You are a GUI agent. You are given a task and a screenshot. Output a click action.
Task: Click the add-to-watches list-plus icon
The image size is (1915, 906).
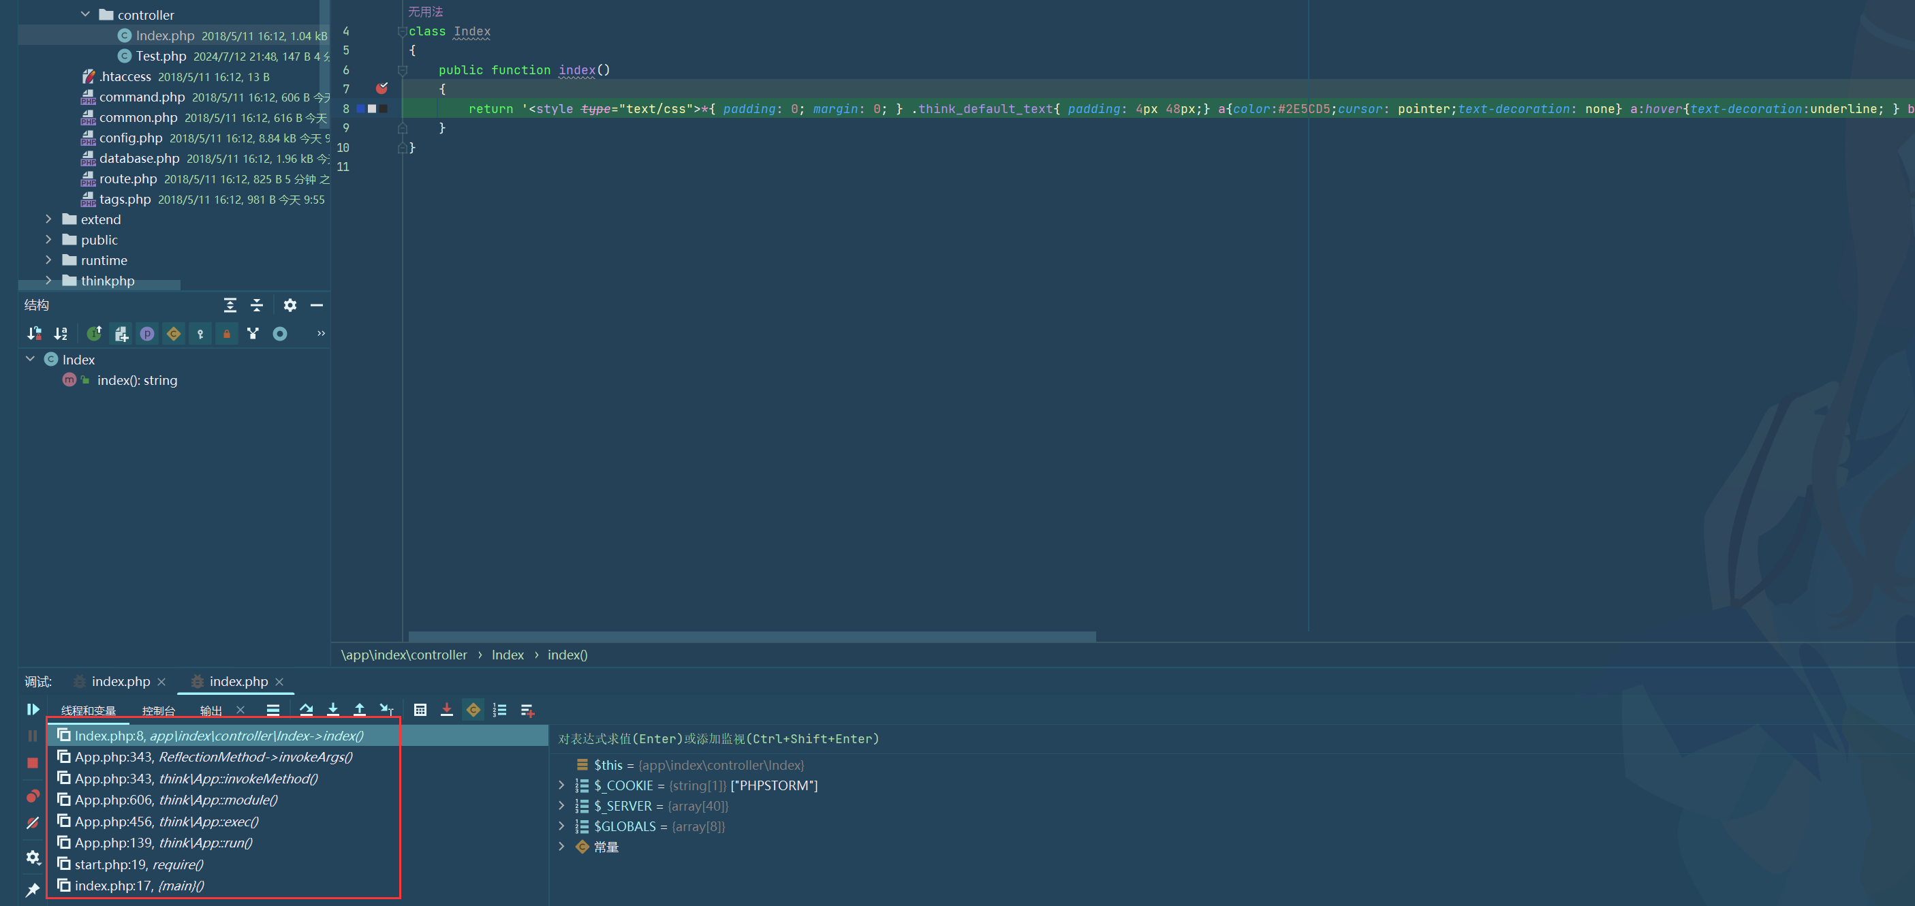(527, 710)
